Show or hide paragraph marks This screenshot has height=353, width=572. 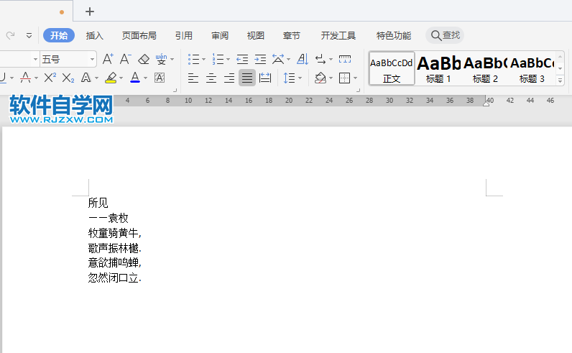point(320,59)
